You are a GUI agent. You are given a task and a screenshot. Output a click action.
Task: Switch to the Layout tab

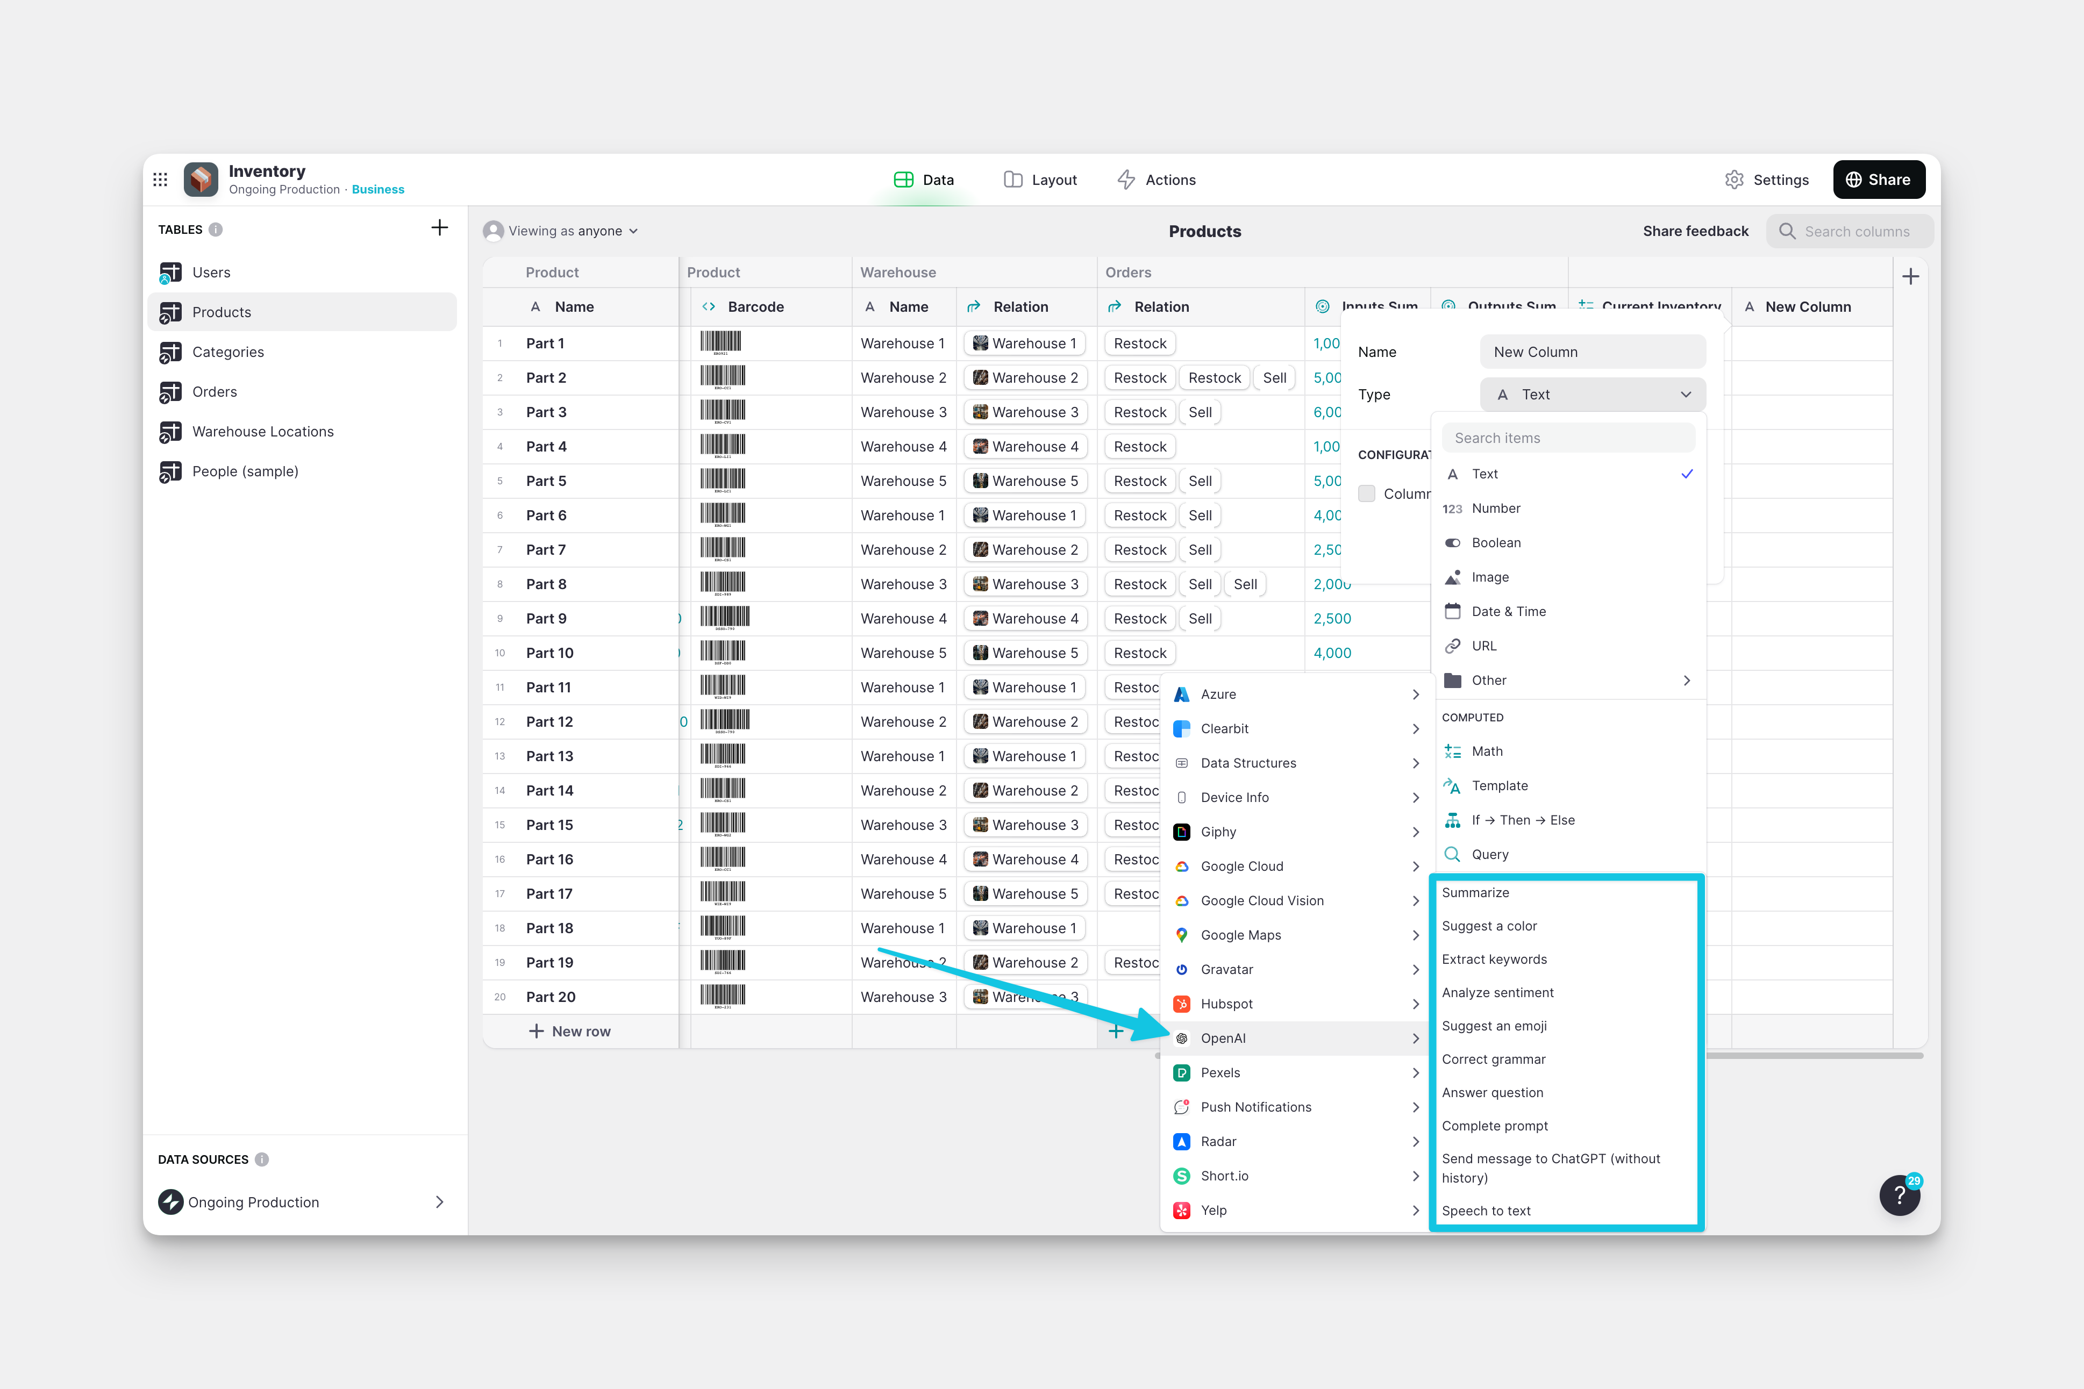tap(1040, 180)
